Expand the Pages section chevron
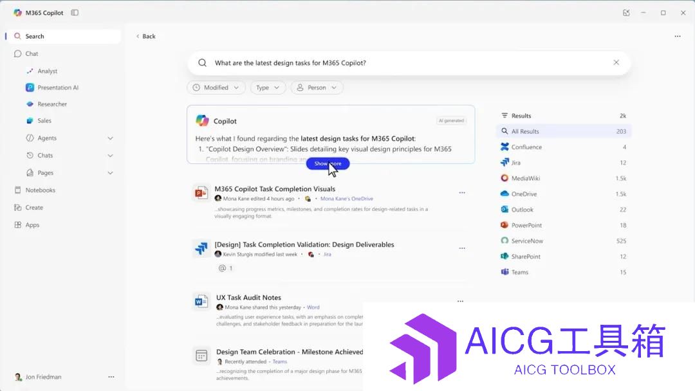 (x=110, y=173)
